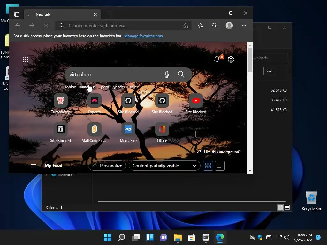Click the browser back arrow
Screen dimensions: 327x245
18,26
